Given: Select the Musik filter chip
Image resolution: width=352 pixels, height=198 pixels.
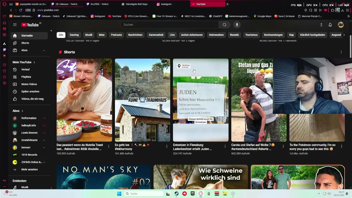Looking at the screenshot, I should 89,35.
